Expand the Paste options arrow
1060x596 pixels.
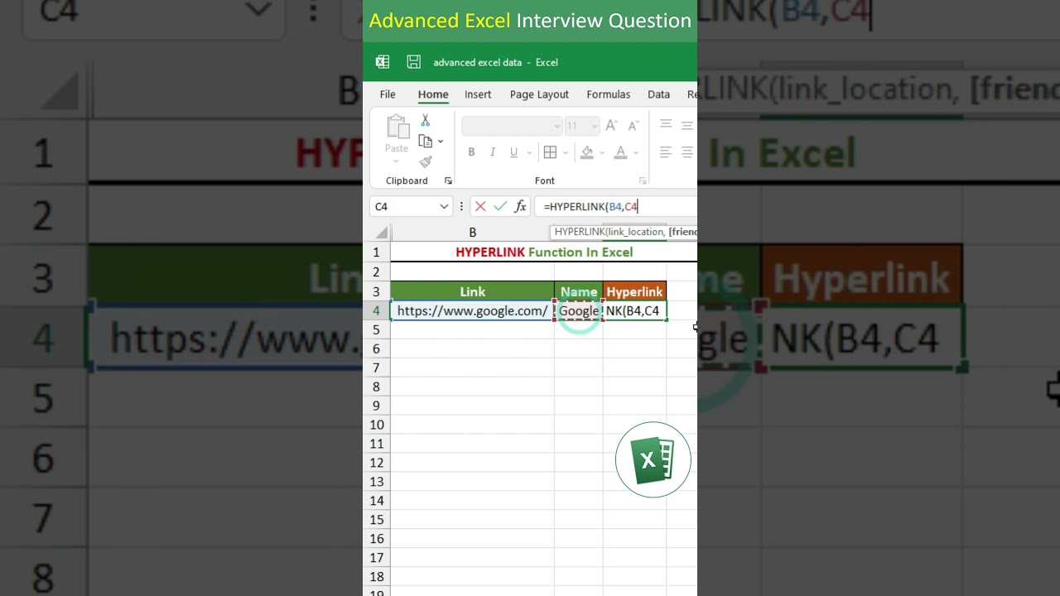(397, 161)
